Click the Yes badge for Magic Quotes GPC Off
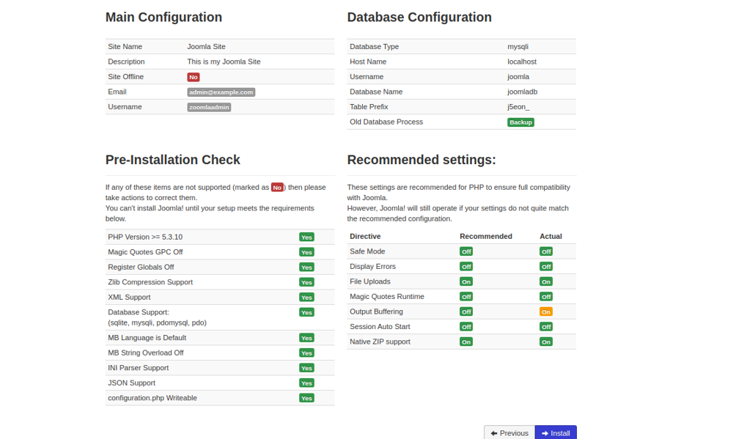 [306, 252]
